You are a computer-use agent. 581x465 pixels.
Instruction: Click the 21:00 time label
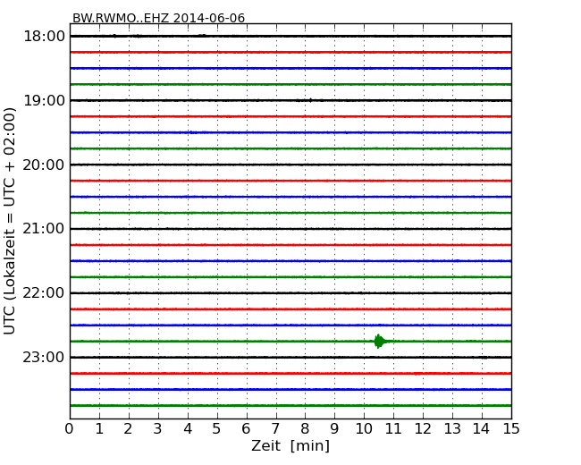44,229
